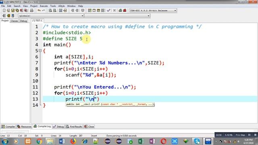Viewport: 258px width, 145px height.
Task: Open the Compiler bottom tab
Action: click(8, 126)
